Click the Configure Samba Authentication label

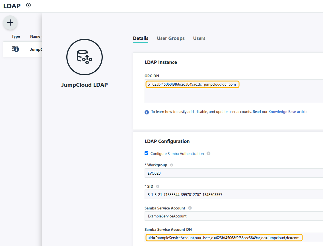point(177,154)
